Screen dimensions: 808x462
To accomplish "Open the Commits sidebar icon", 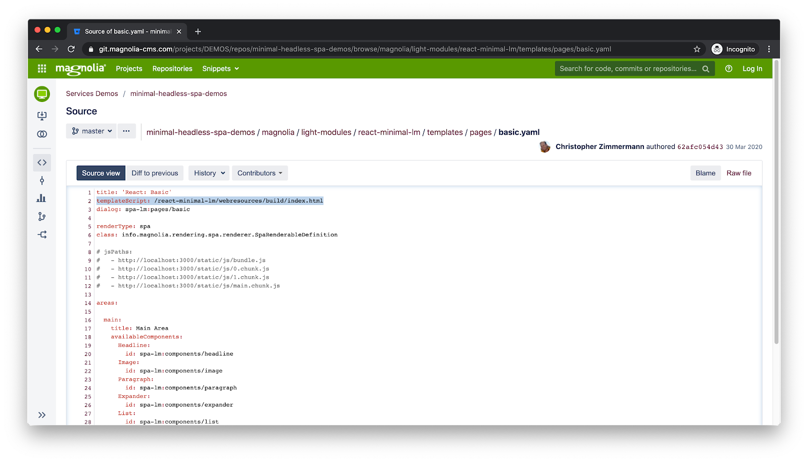I will [42, 181].
